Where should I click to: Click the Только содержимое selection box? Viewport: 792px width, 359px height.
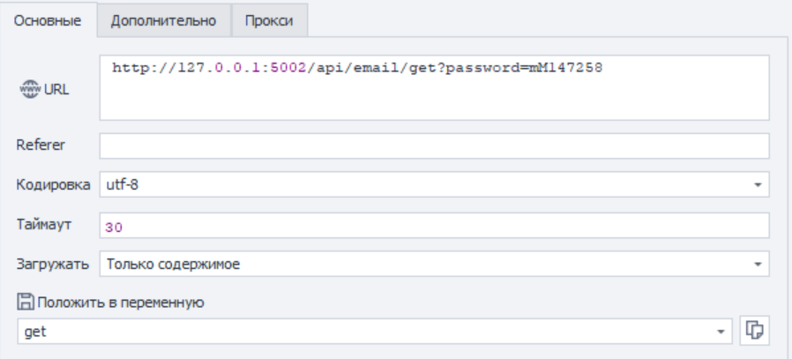pyautogui.click(x=423, y=264)
